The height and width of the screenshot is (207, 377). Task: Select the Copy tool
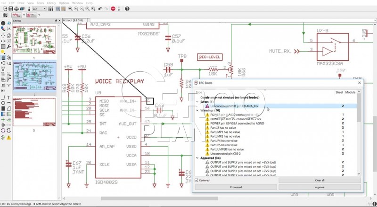point(9,35)
